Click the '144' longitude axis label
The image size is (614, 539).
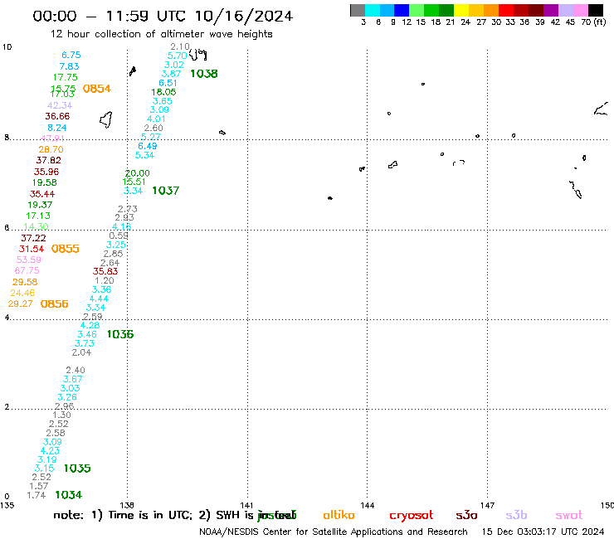pyautogui.click(x=367, y=505)
